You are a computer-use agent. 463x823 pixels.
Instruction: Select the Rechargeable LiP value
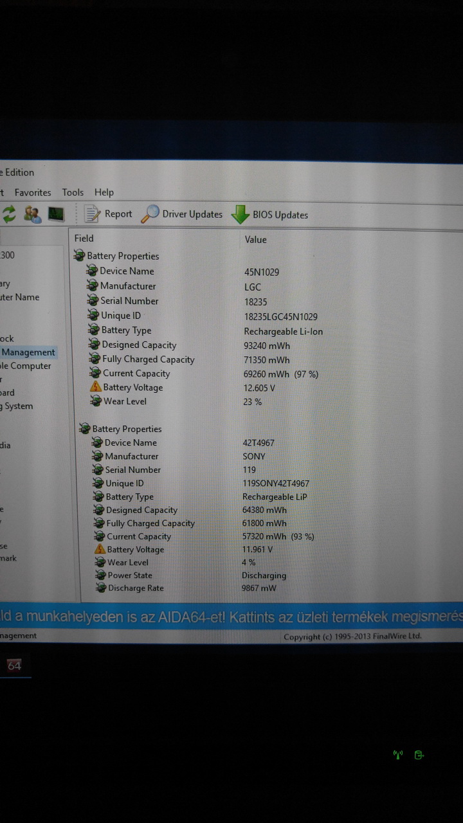pos(275,497)
